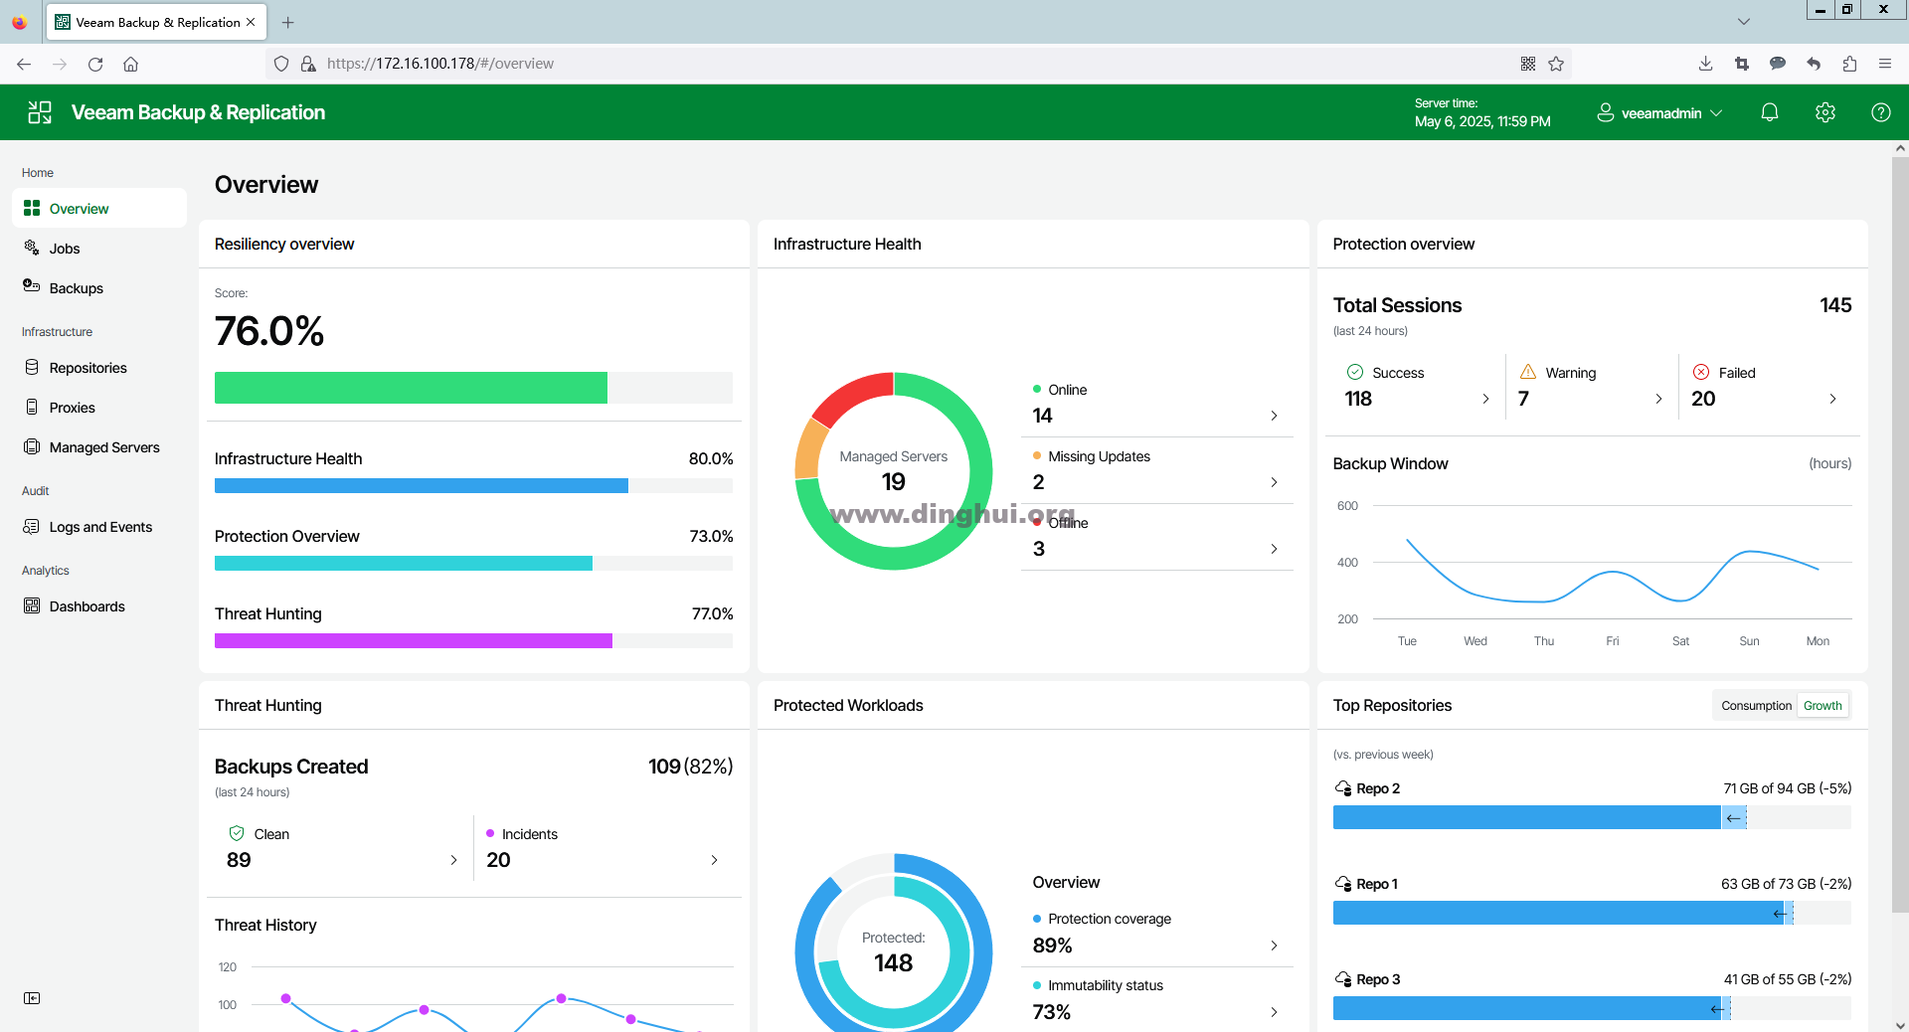Go to browser home page
Image resolution: width=1909 pixels, height=1032 pixels.
[130, 64]
